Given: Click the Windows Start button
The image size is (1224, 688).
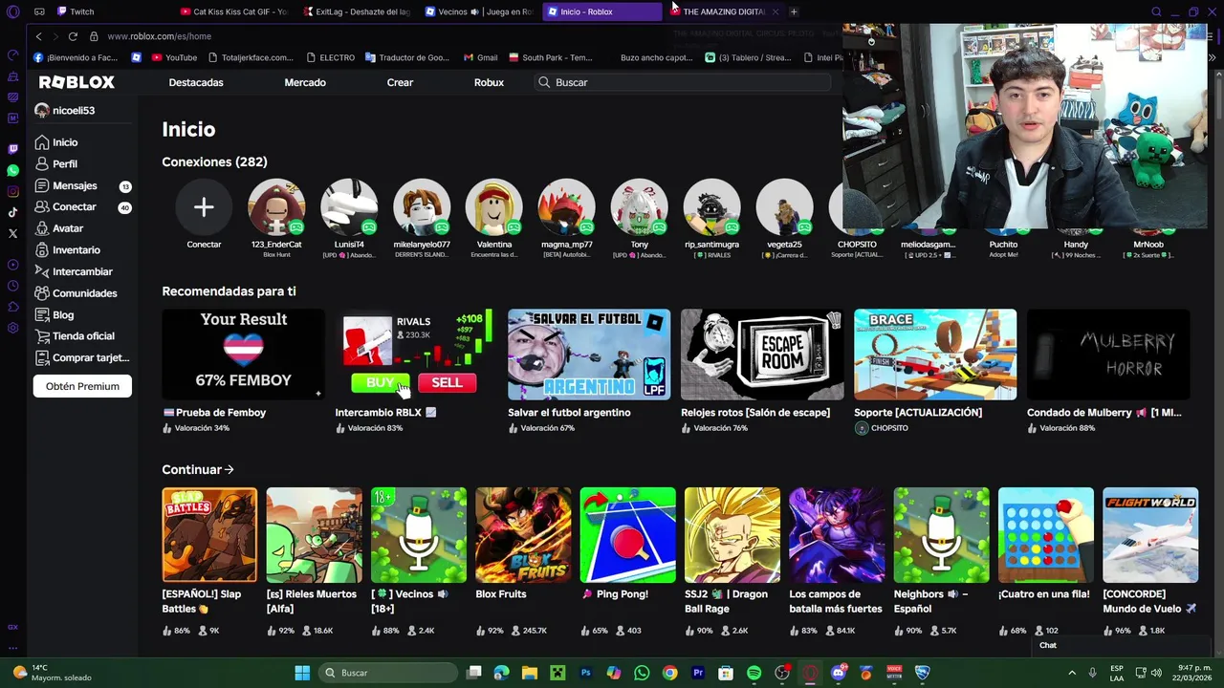Looking at the screenshot, I should pos(302,673).
